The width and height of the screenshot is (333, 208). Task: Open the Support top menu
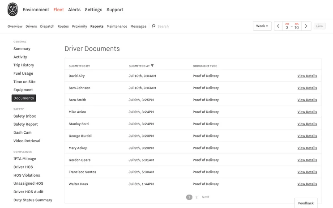(x=115, y=9)
